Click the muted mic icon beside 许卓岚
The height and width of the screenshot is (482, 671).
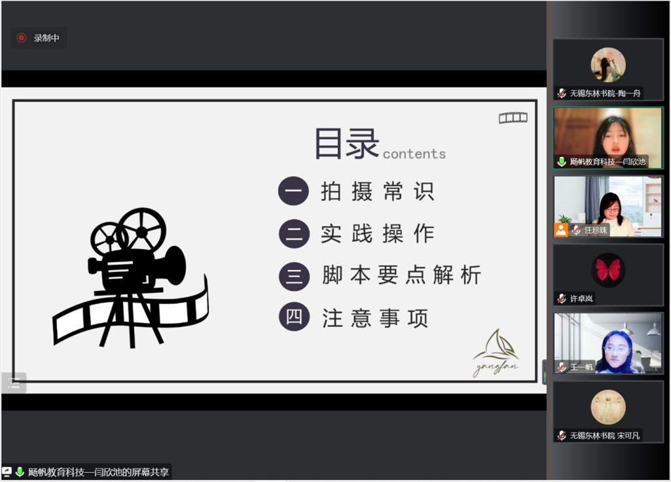(562, 298)
